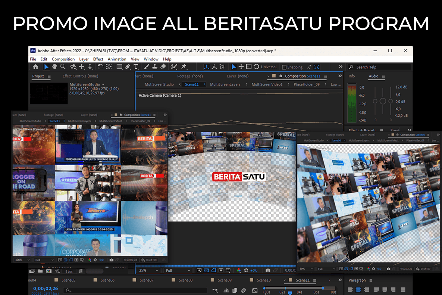Image resolution: width=442 pixels, height=295 pixels.
Task: Select the Dolly camera tool
Action: 90,67
